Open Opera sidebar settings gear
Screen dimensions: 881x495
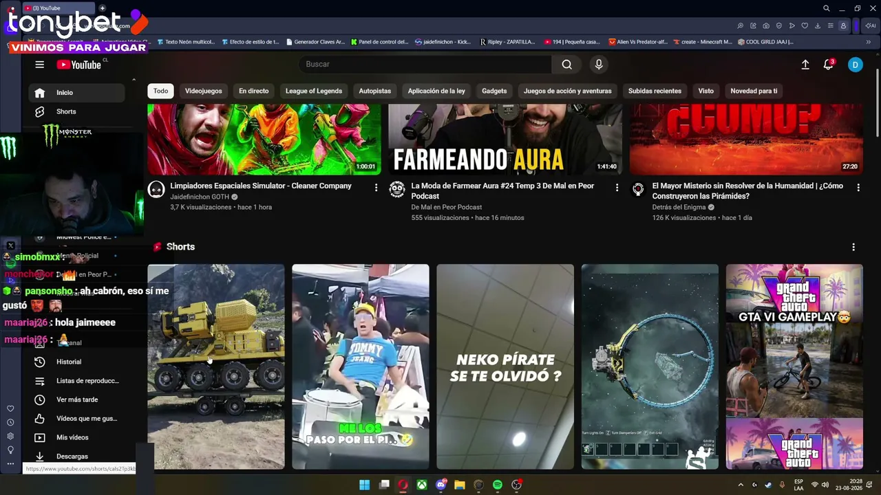[x=10, y=437]
